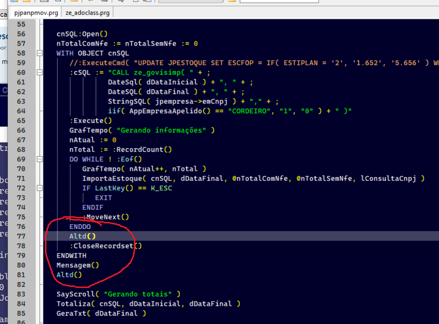Click lConsultaCnpj parameter
439x324 pixels.
click(x=388, y=178)
